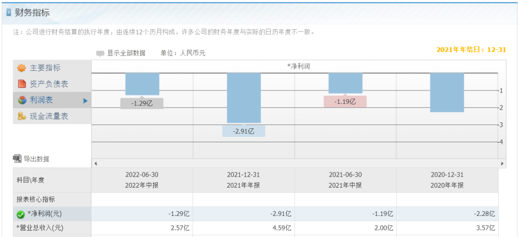Click the 2020年年报 label
Image resolution: width=518 pixels, height=237 pixels.
[447, 186]
